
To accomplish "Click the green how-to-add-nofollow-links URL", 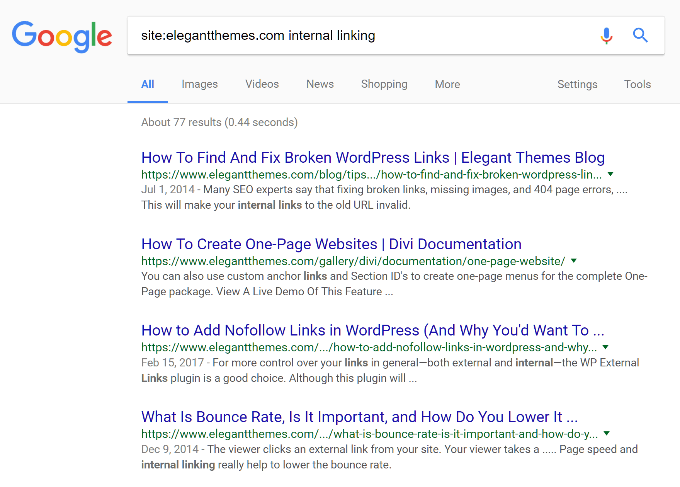I will [x=369, y=347].
